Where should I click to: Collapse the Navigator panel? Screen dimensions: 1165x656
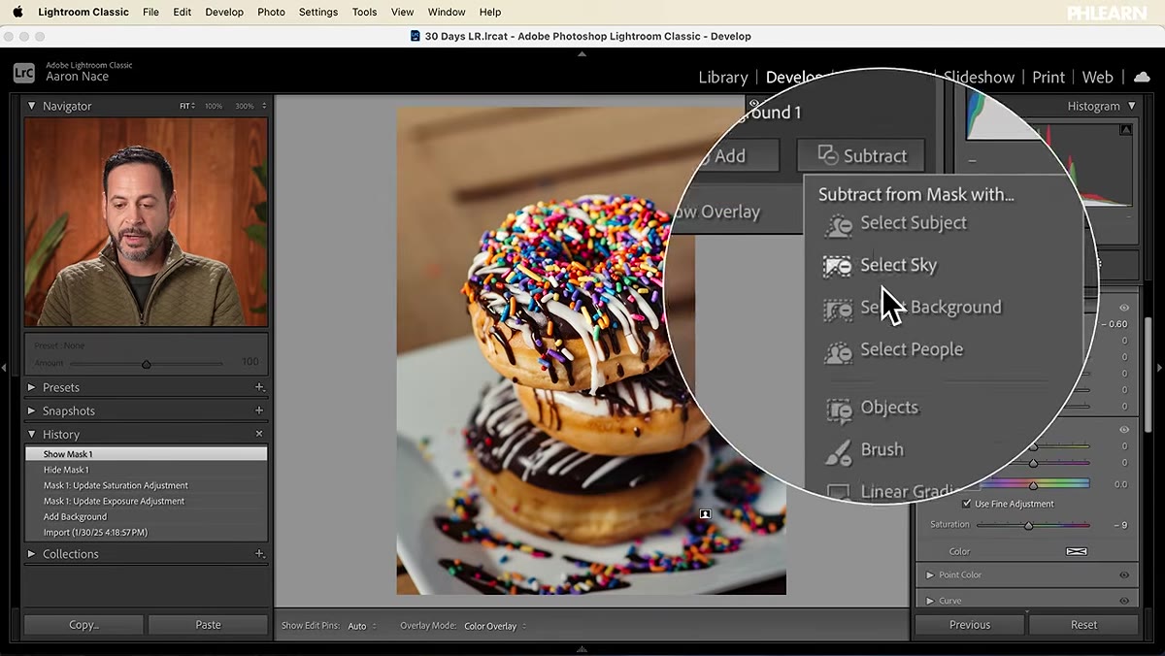(x=31, y=106)
